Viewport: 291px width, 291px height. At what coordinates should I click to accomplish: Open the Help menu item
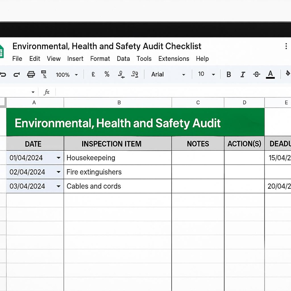202,59
